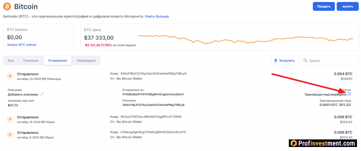Image resolution: width=361 pixels, height=151 pixels.
Task: Click the октябрь 20 2020 @5:59вечера date
Action: 39,79
